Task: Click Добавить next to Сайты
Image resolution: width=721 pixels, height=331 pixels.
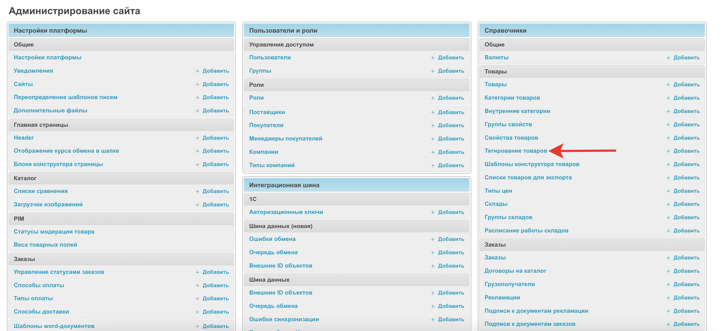Action: [216, 84]
